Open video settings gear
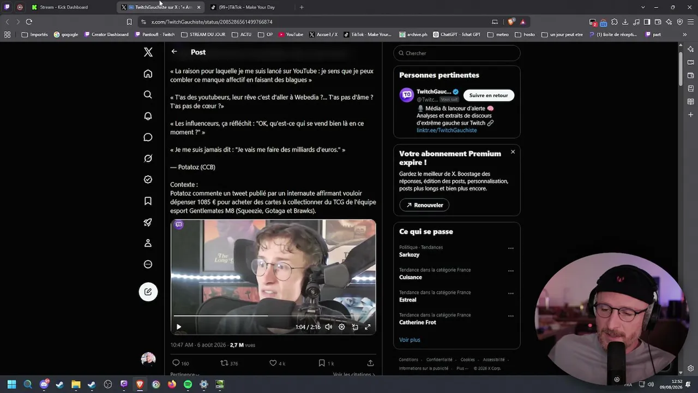The width and height of the screenshot is (698, 393). 341,327
